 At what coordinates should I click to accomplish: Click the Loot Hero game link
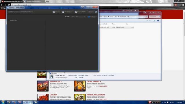click(53, 95)
